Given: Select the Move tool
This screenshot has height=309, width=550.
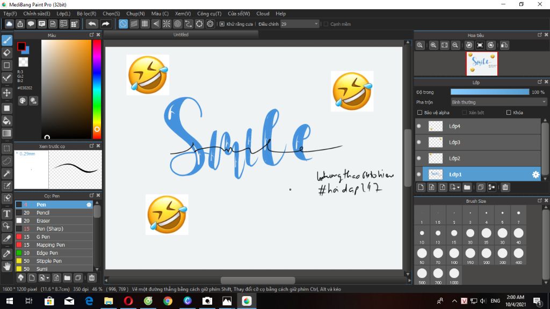Looking at the screenshot, I should 7,93.
